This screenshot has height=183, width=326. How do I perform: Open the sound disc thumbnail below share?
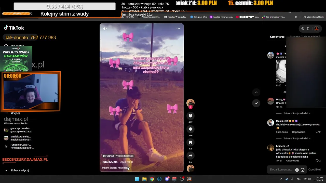(x=190, y=169)
